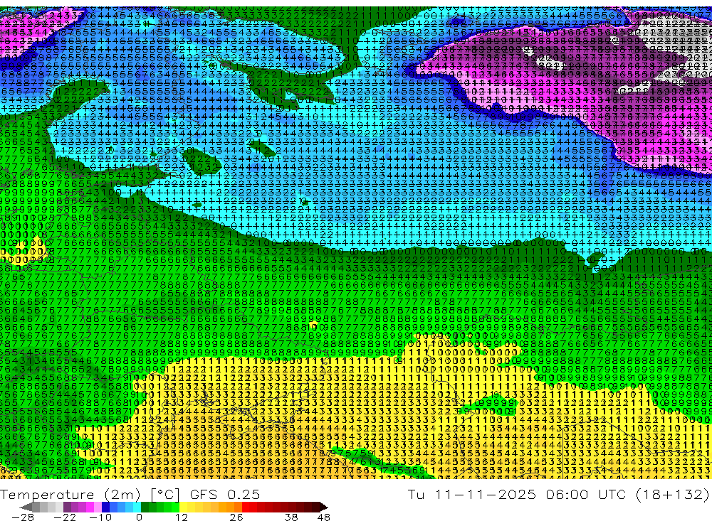Select the dark navy blue legend swatch

106,507
